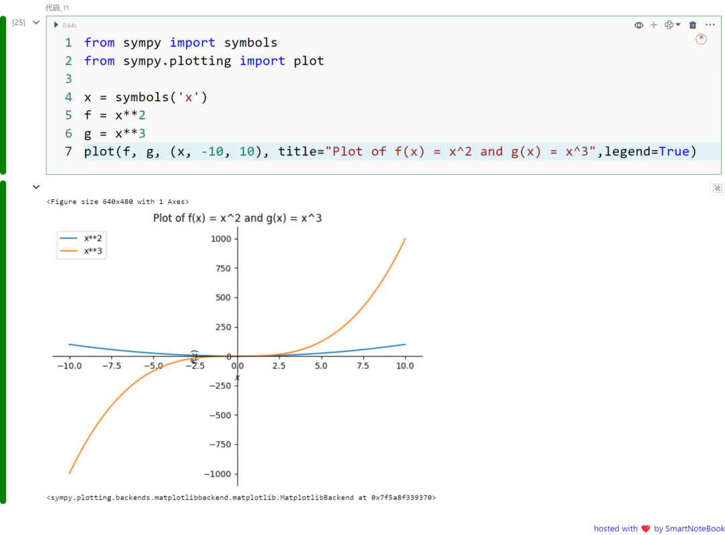The height and width of the screenshot is (535, 725).
Task: Click the clear-output icon beside the figure
Action: point(717,188)
